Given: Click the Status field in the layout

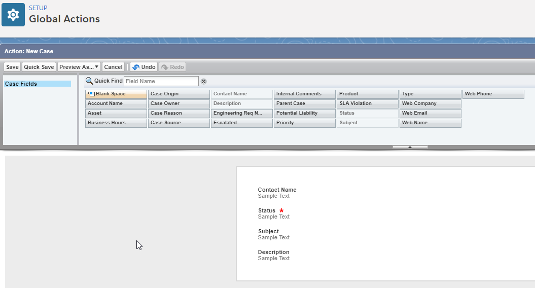Looking at the screenshot, I should [267, 210].
